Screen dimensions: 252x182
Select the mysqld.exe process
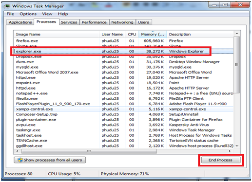coord(124,67)
